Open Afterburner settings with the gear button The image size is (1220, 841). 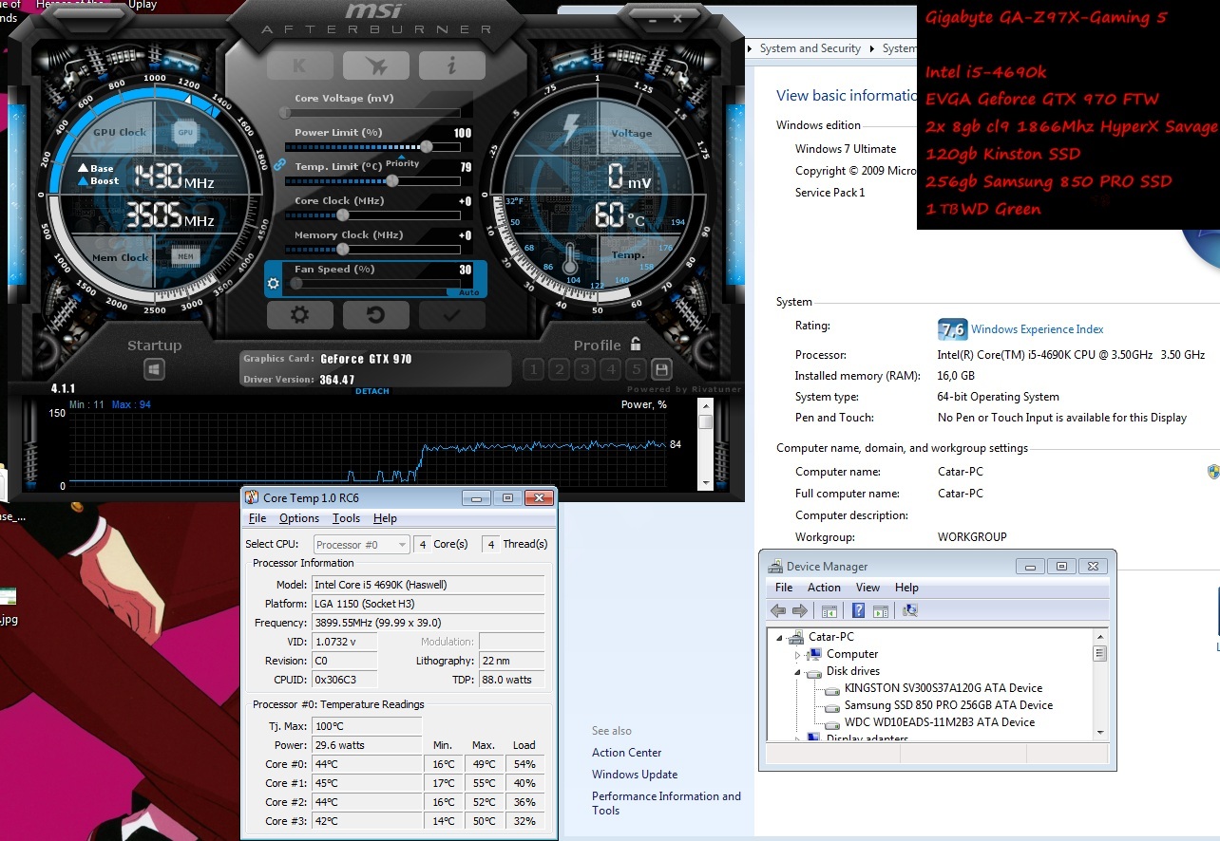click(x=299, y=315)
